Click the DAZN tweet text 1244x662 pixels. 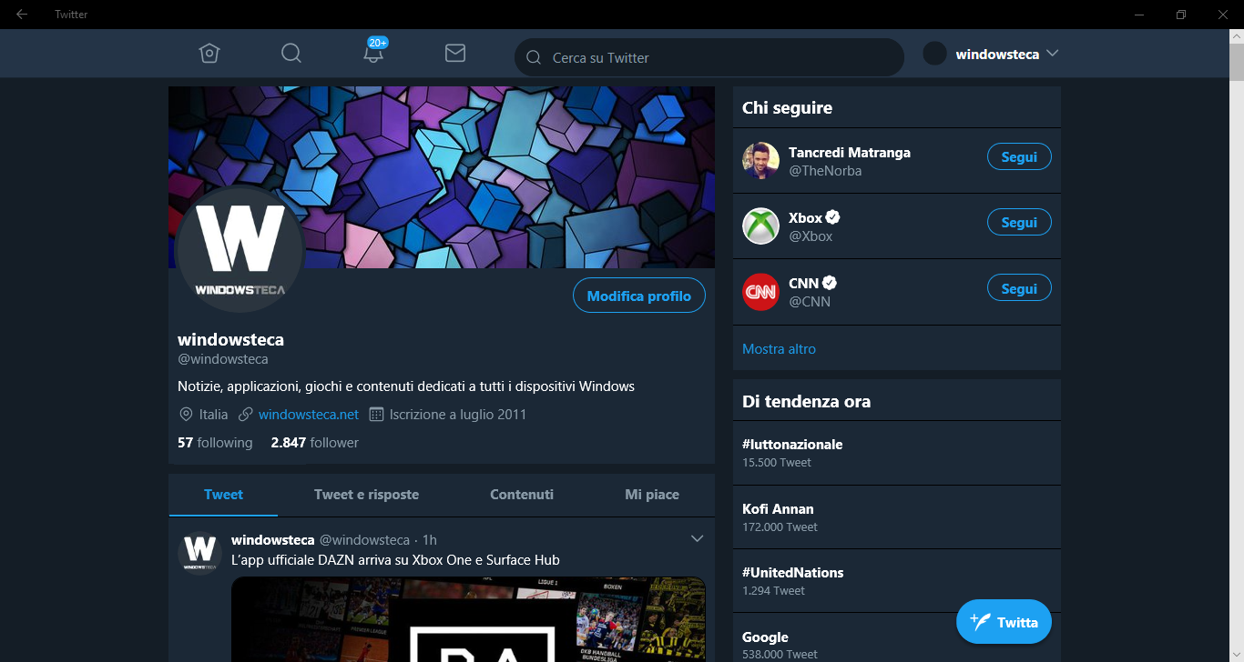tap(395, 560)
